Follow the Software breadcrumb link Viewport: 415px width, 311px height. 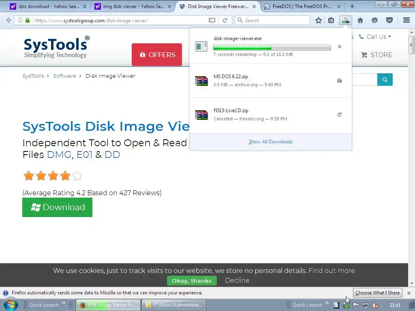tap(64, 76)
